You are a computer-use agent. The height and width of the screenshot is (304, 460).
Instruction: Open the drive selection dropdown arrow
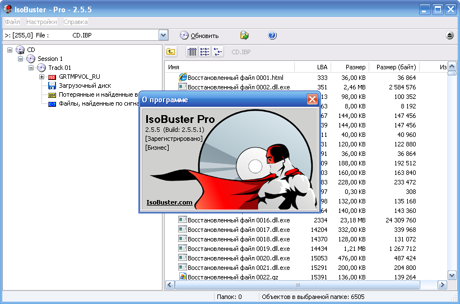(164, 35)
